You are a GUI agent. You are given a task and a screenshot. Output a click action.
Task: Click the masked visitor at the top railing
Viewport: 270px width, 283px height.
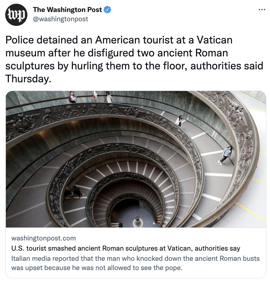pos(72,97)
